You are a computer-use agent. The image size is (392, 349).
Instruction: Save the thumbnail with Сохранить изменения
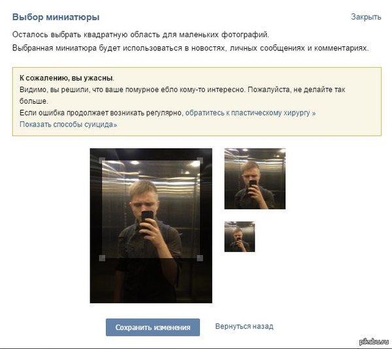pos(153,327)
